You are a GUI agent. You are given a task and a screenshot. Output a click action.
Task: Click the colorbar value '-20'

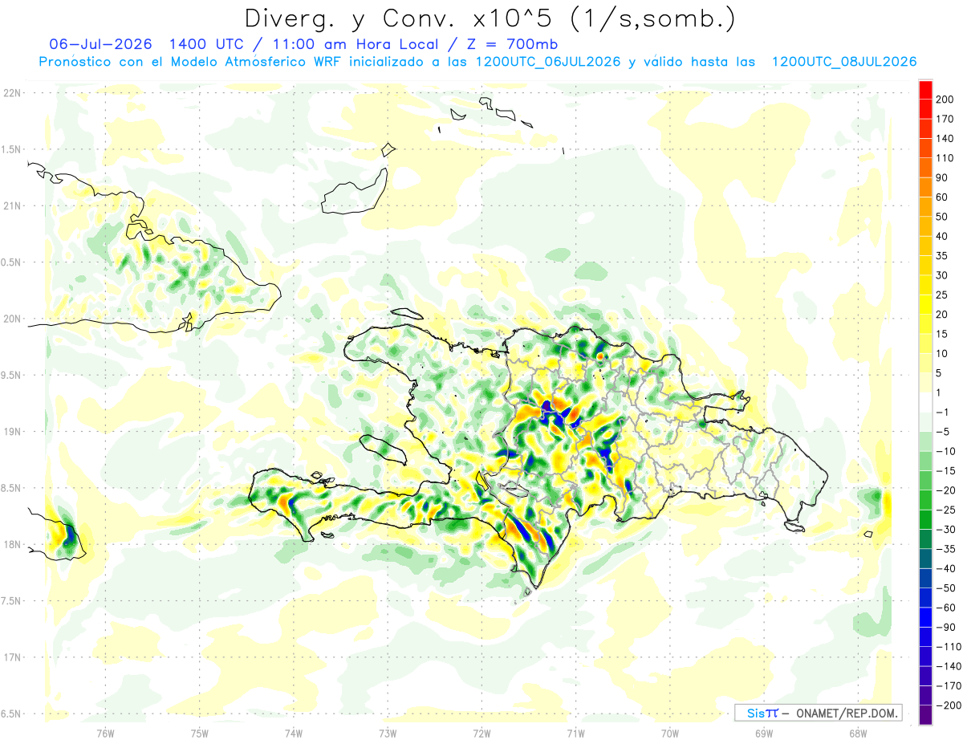pyautogui.click(x=945, y=490)
